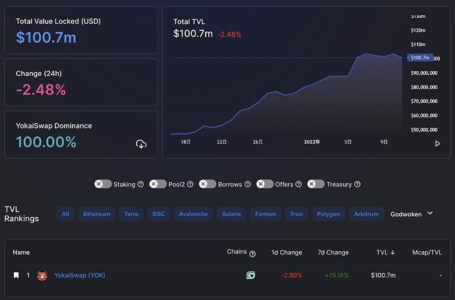Click the $100.7m chart price marker
This screenshot has height=300, width=455.
pyautogui.click(x=420, y=57)
